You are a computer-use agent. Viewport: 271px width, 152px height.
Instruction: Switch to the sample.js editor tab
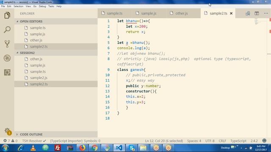point(149,13)
